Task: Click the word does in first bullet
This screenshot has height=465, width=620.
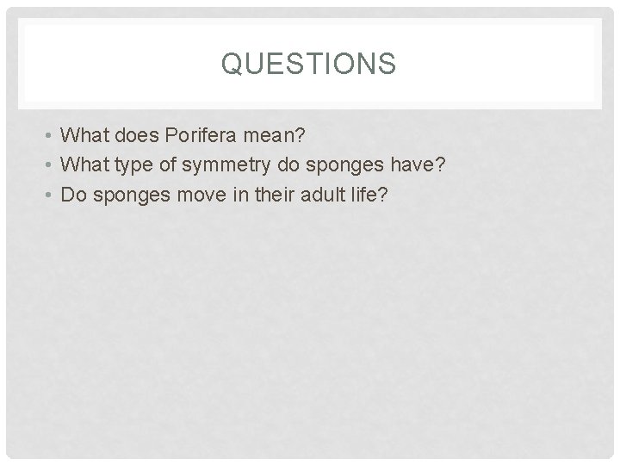Action: coord(133,134)
